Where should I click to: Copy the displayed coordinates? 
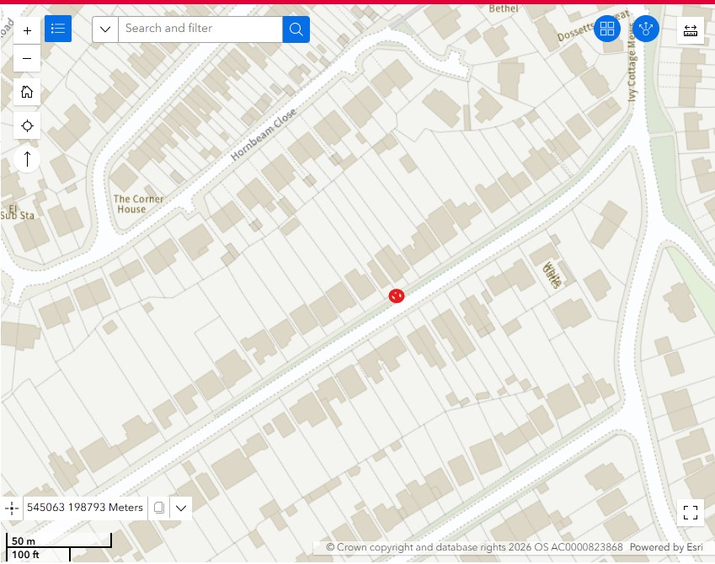click(x=158, y=508)
